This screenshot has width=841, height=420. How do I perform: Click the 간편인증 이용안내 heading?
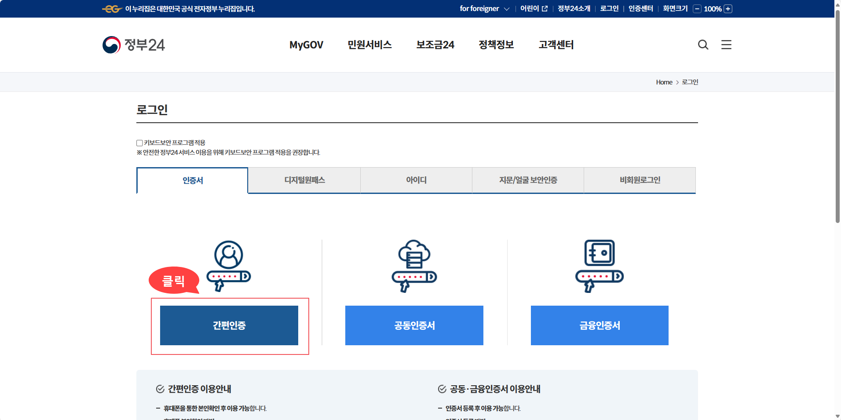pos(200,389)
